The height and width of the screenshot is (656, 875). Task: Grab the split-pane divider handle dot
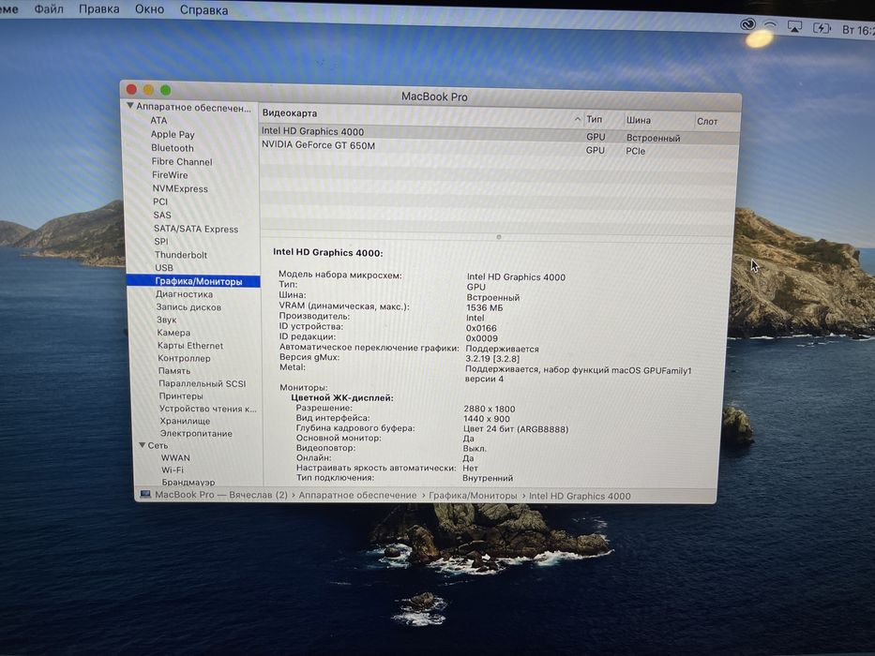[x=498, y=237]
